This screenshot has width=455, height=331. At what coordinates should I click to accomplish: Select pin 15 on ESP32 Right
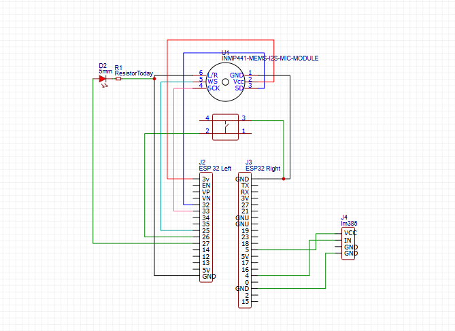coord(246,302)
